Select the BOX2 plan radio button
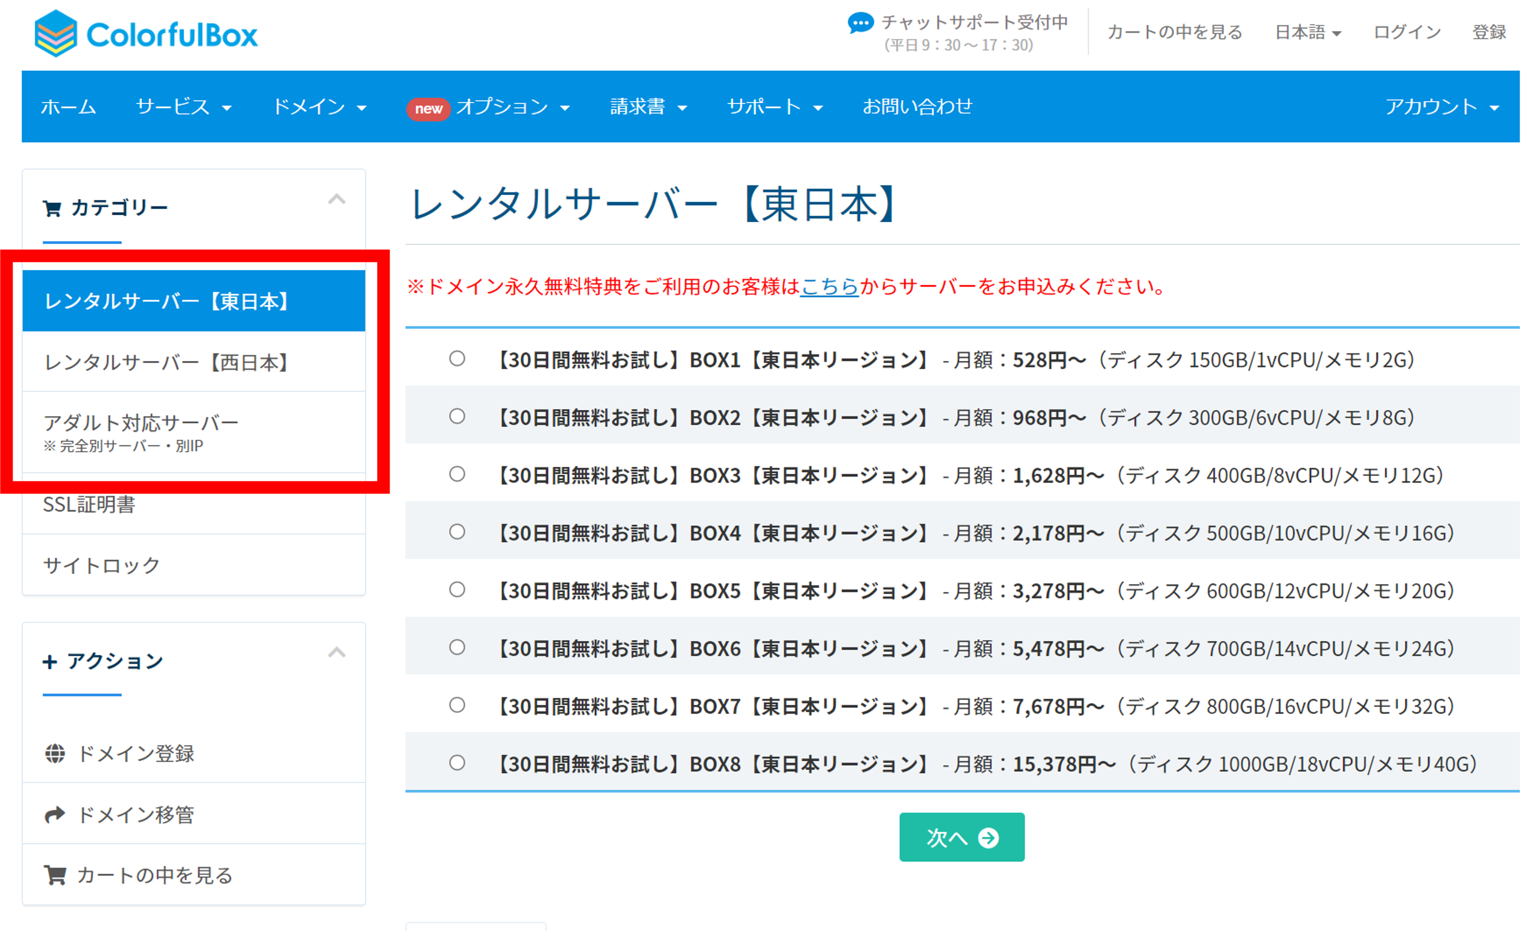Image resolution: width=1536 pixels, height=931 pixels. [x=457, y=416]
